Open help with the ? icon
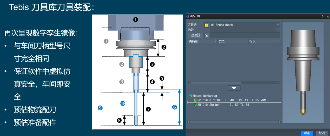Screen dimensions: 330x136 [323, 17]
